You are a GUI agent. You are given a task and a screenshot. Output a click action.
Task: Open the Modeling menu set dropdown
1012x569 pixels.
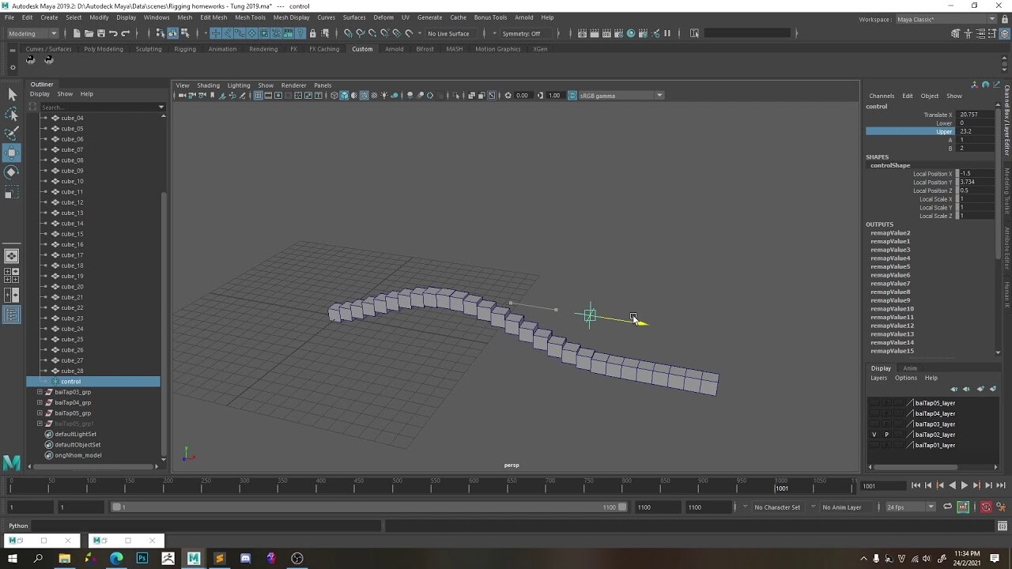(54, 33)
